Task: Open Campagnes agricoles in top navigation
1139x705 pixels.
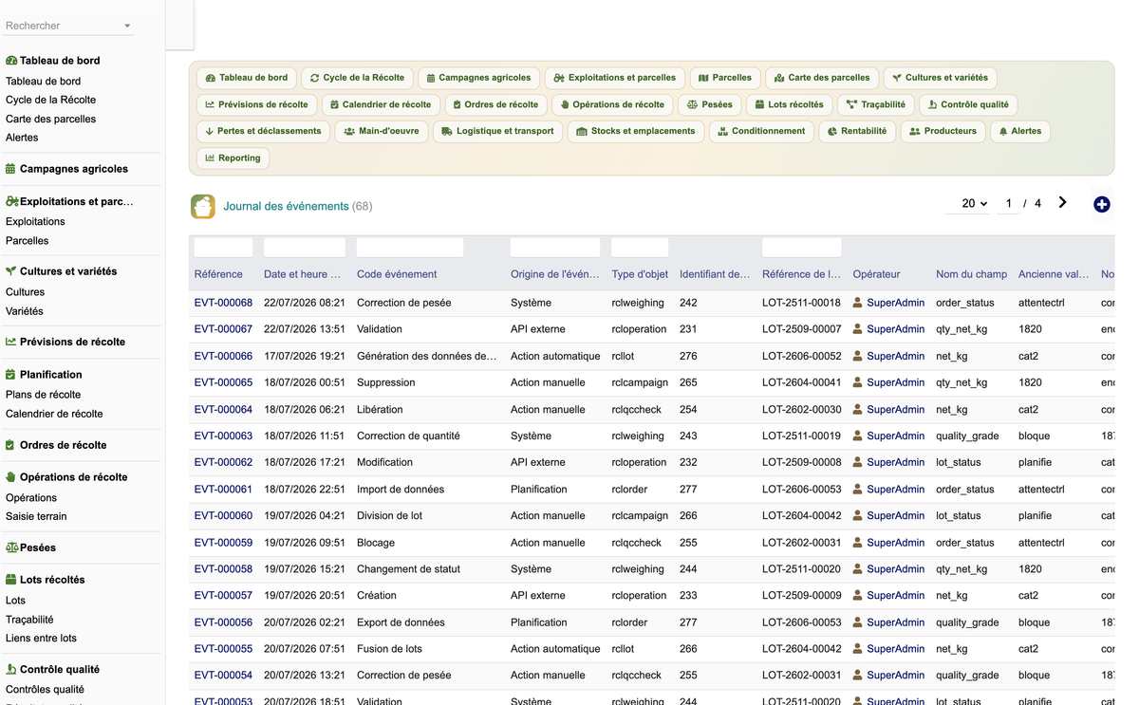Action: pos(478,78)
